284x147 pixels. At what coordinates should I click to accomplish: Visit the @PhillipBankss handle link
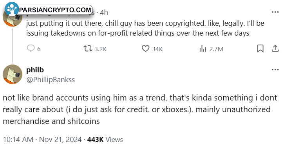(51, 80)
